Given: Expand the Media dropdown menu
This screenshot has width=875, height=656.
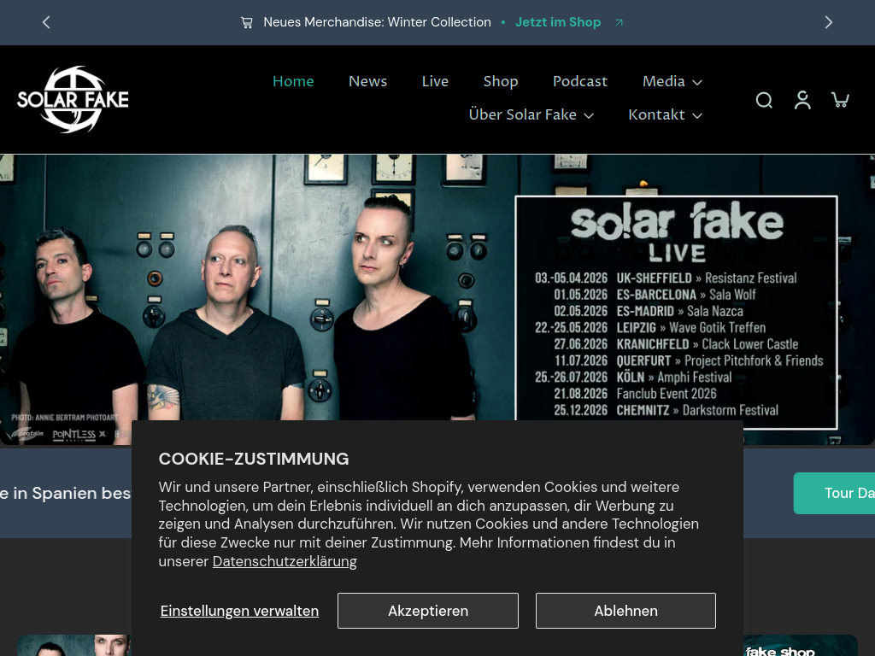Looking at the screenshot, I should tap(672, 81).
